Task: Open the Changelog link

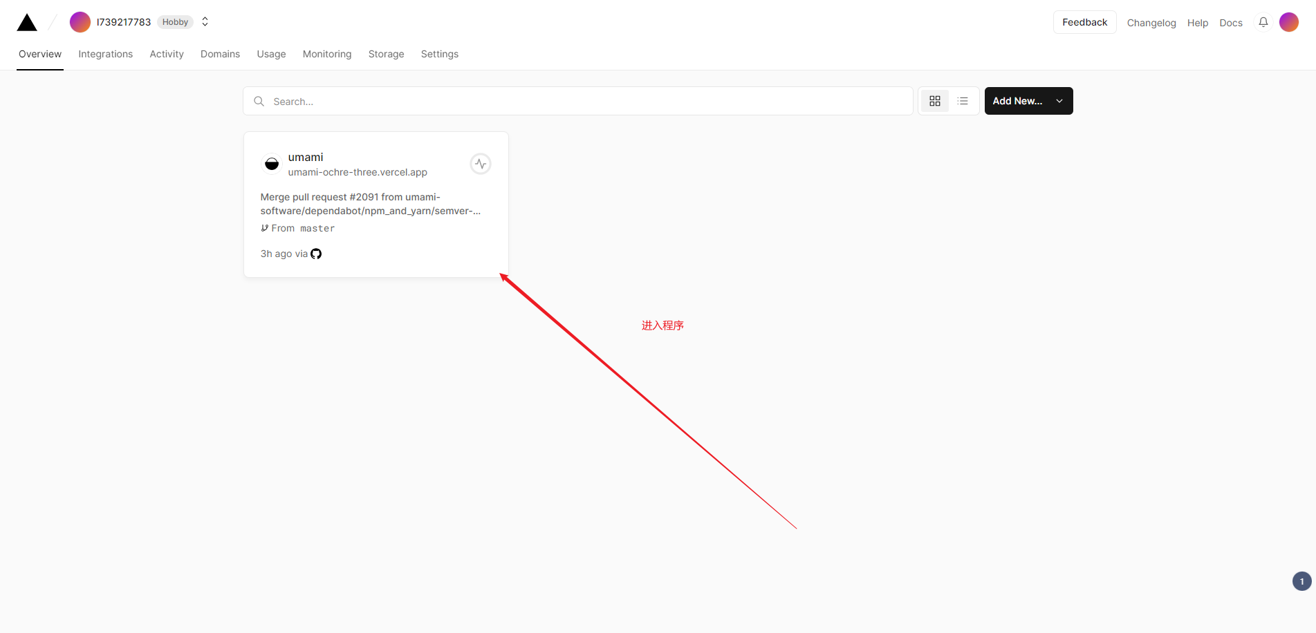Action: click(x=1151, y=23)
